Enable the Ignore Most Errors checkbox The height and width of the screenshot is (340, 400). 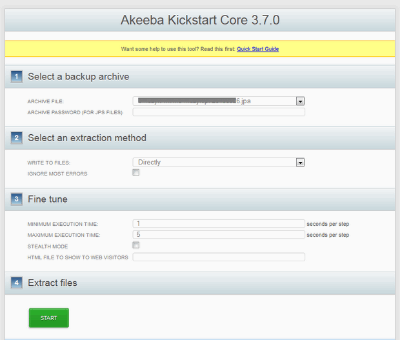click(135, 172)
